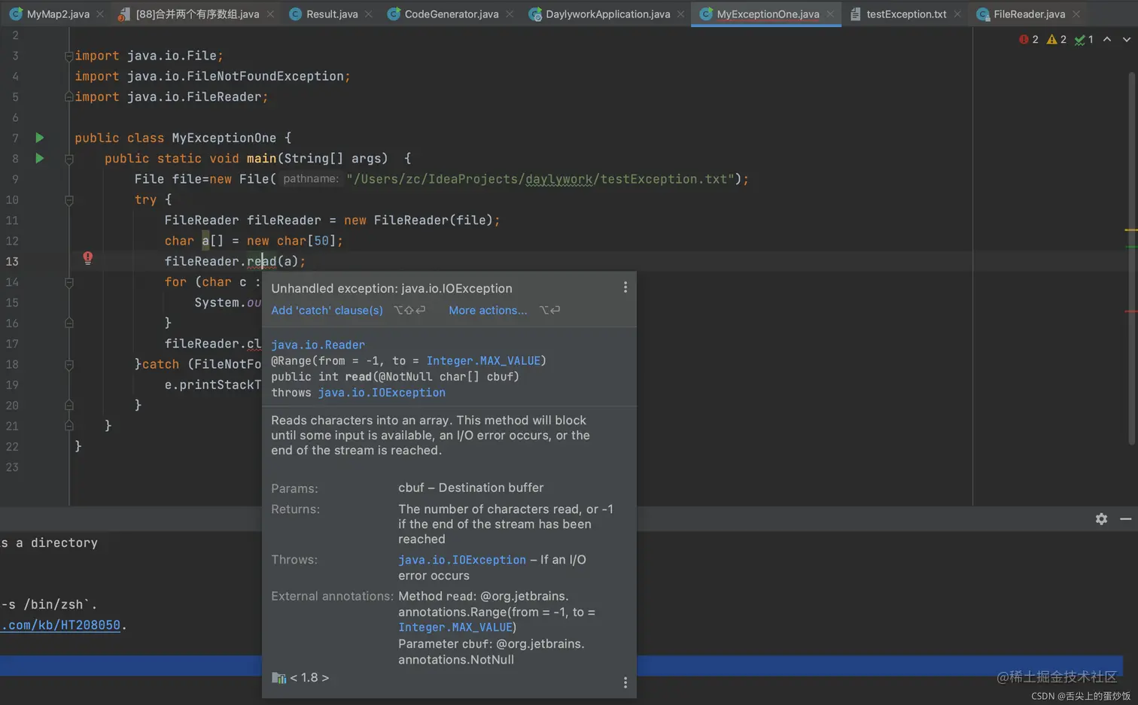Click the JDK library icon beside 1.8

click(278, 678)
